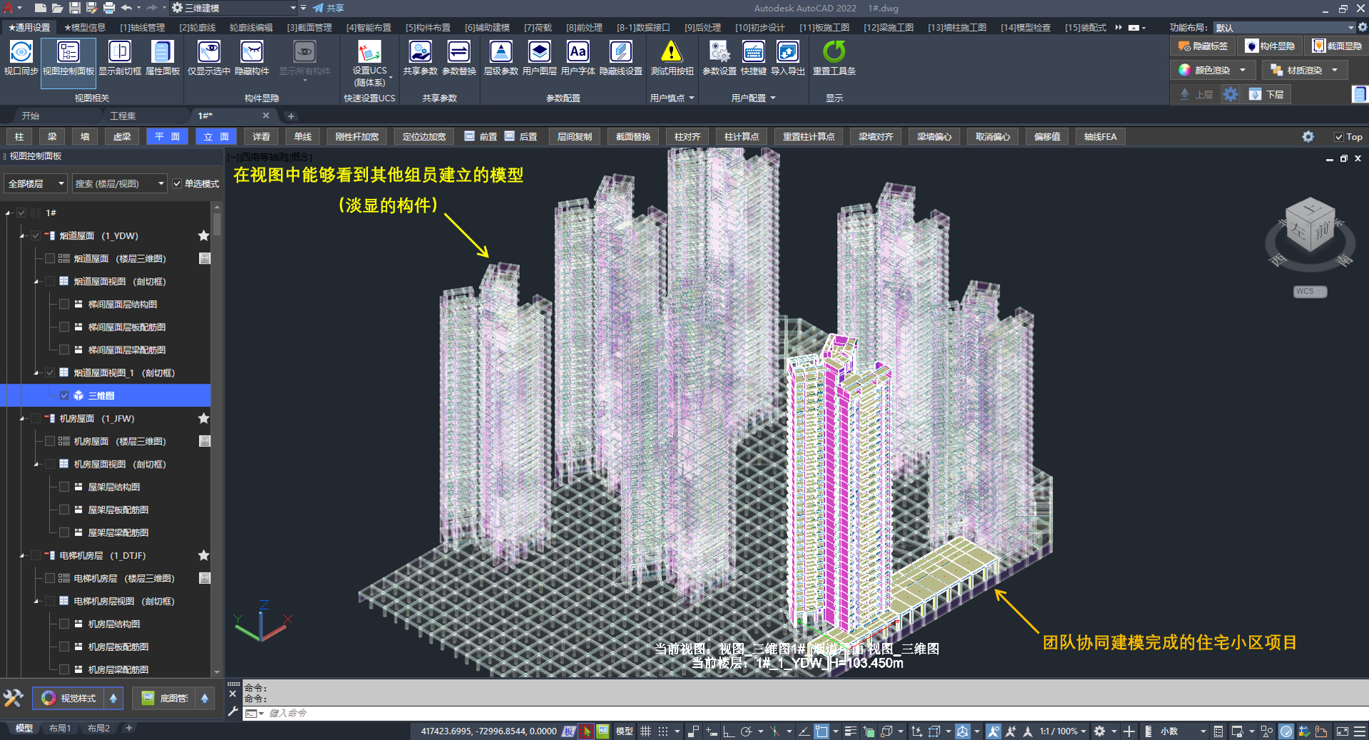Screen dimensions: 1369x740
Task: Click the 柱对齐 button
Action: click(x=687, y=137)
